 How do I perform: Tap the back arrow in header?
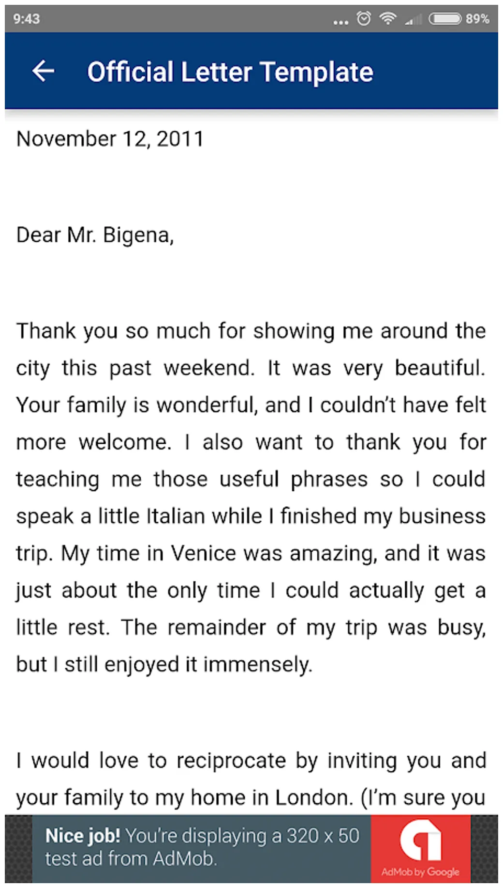(44, 71)
